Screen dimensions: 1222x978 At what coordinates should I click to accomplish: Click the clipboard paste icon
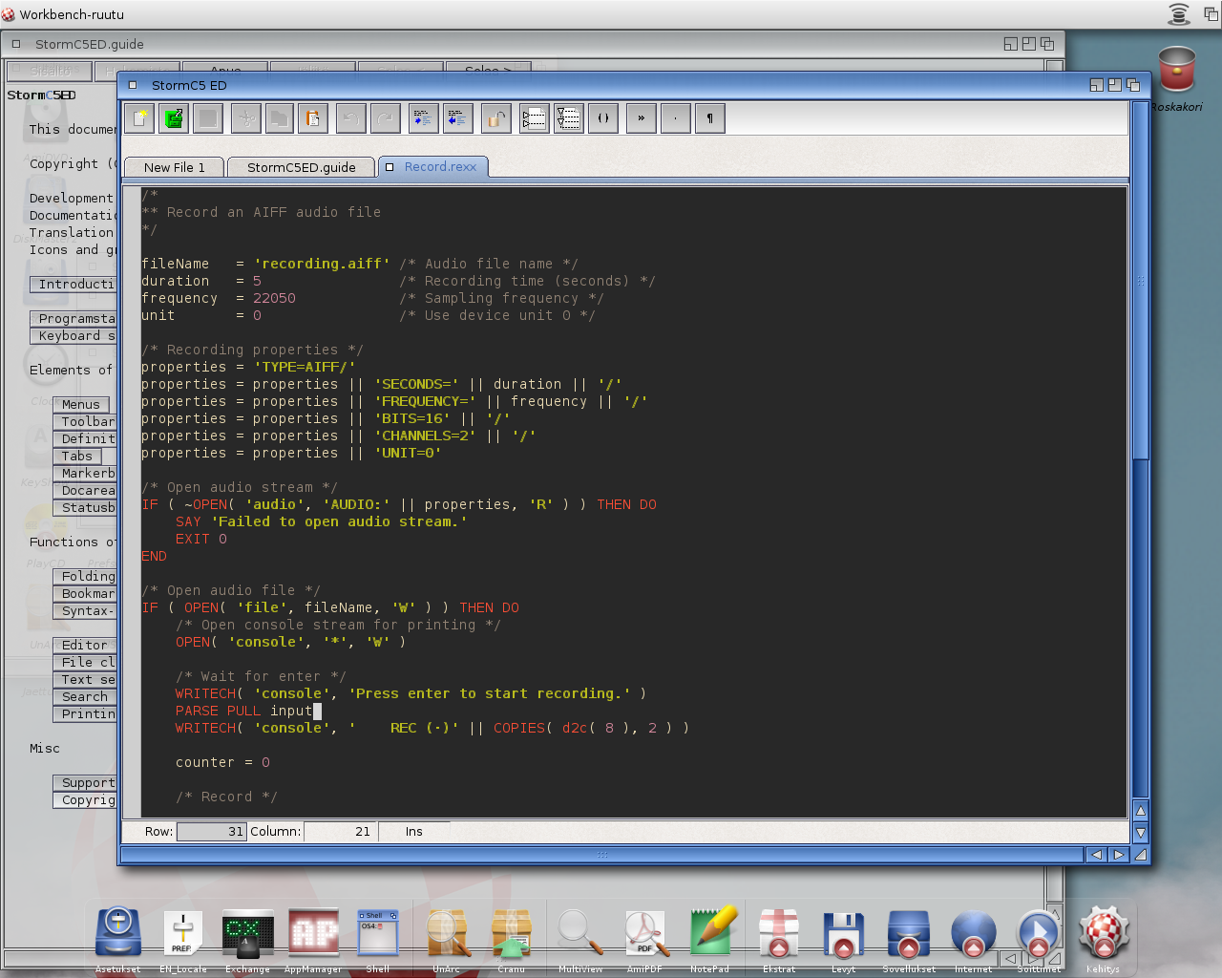tap(313, 118)
